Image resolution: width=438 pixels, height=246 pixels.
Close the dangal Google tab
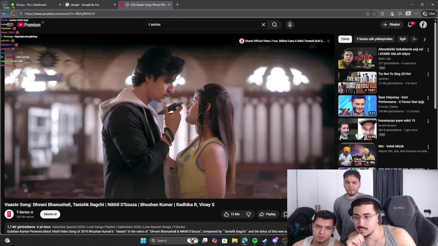click(x=115, y=5)
